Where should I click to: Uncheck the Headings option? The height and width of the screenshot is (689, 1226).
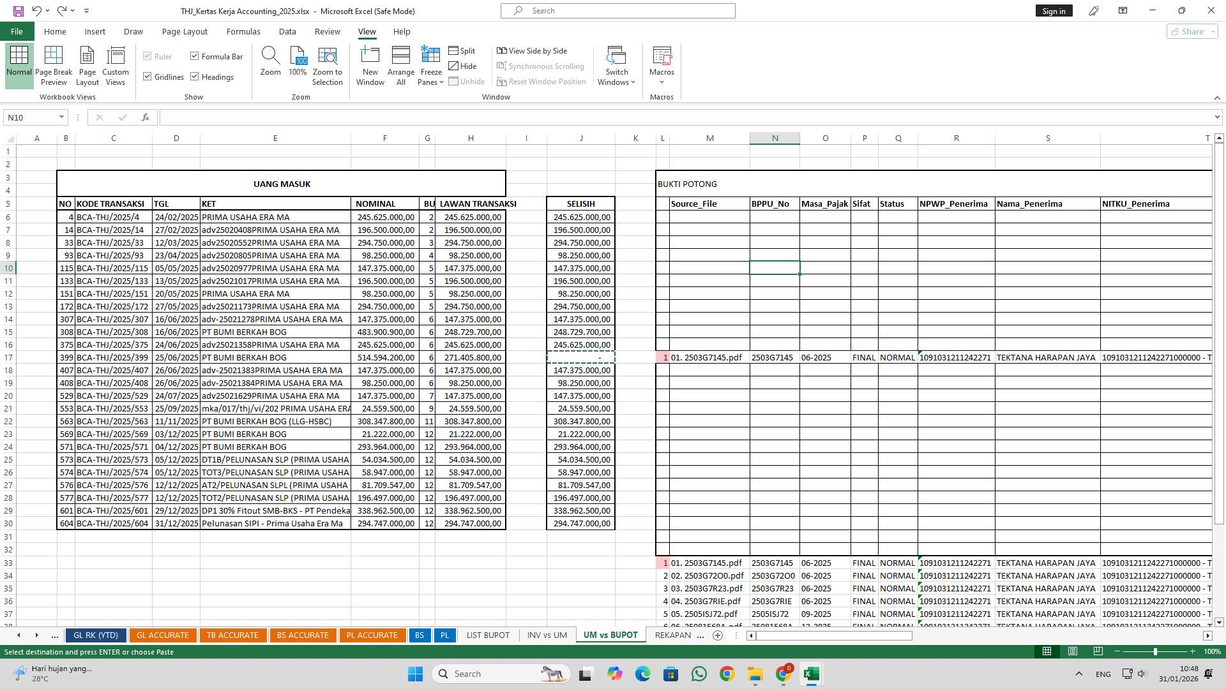click(x=195, y=77)
